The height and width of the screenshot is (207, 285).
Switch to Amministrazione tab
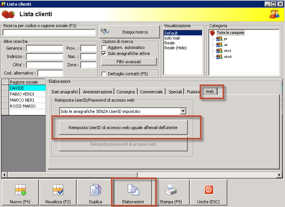[x=98, y=92]
